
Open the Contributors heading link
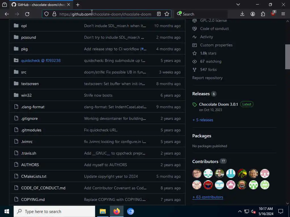(205, 161)
